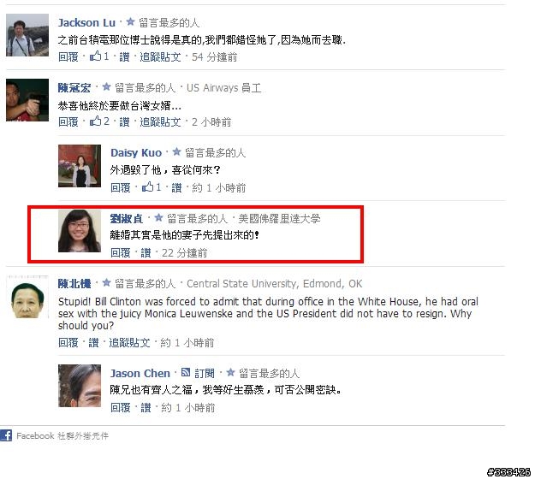Open Daisy Kuo's profile photo

coord(80,166)
